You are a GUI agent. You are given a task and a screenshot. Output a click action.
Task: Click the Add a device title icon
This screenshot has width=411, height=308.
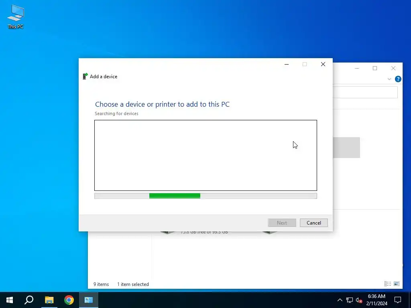[x=85, y=76]
